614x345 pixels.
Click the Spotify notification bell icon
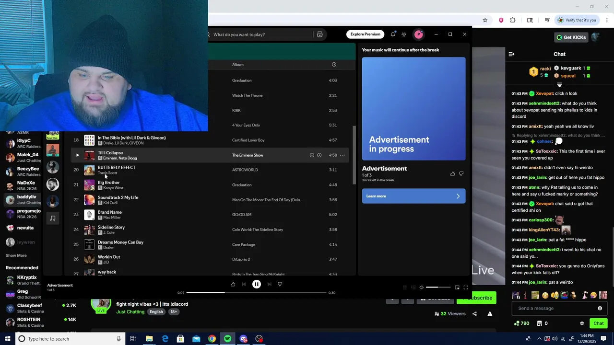(x=393, y=34)
